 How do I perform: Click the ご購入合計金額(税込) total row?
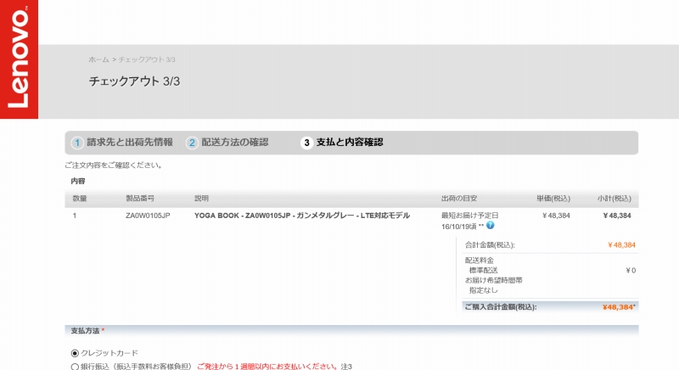(x=550, y=307)
